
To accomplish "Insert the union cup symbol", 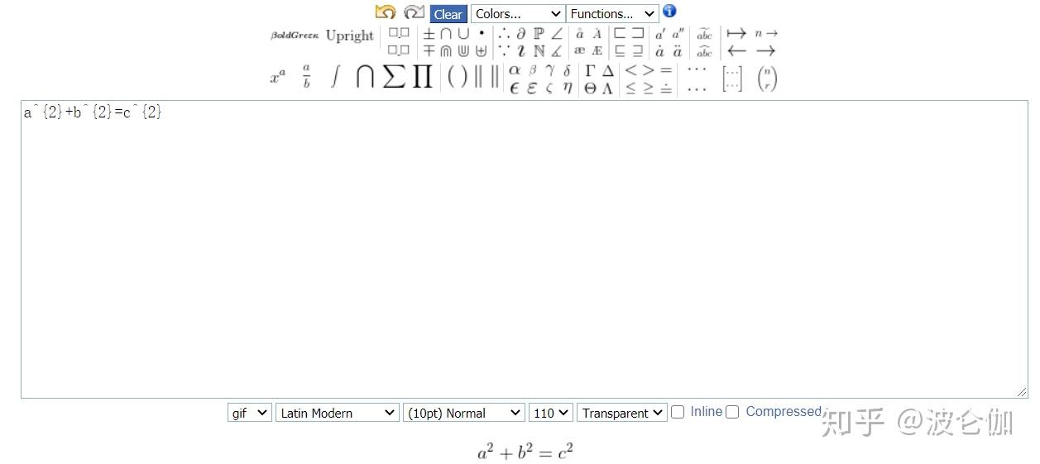I will pyautogui.click(x=463, y=34).
